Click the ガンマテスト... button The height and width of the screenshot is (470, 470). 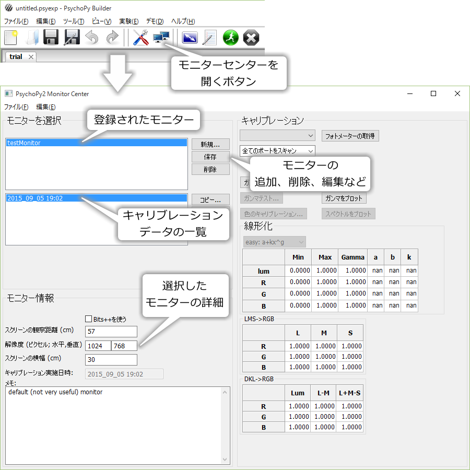click(x=262, y=198)
